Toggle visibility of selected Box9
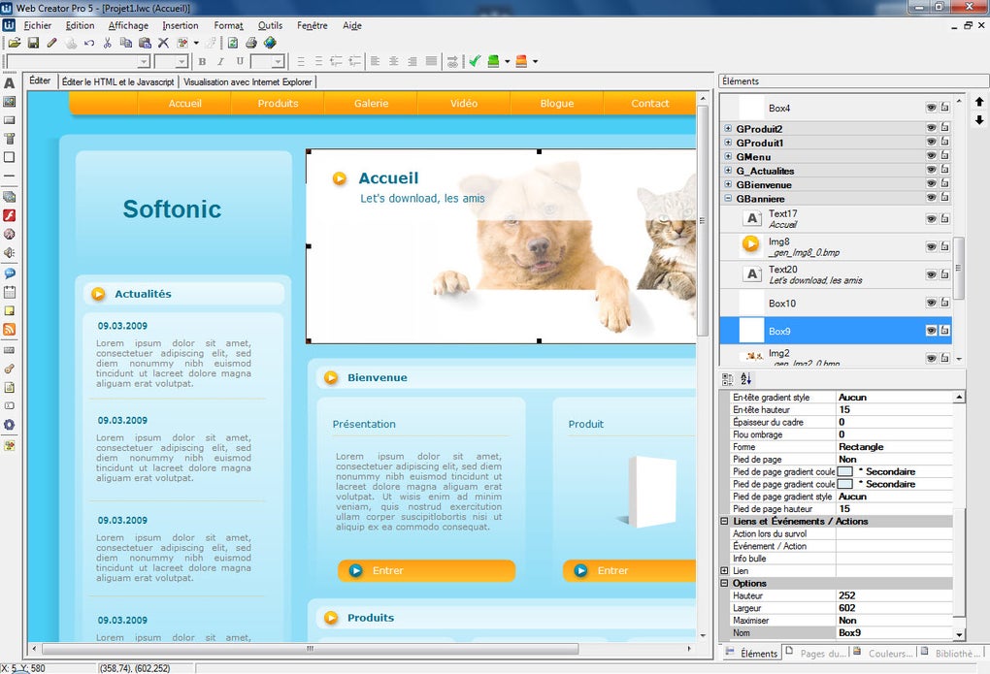Screen dimensions: 990x674 click(931, 331)
